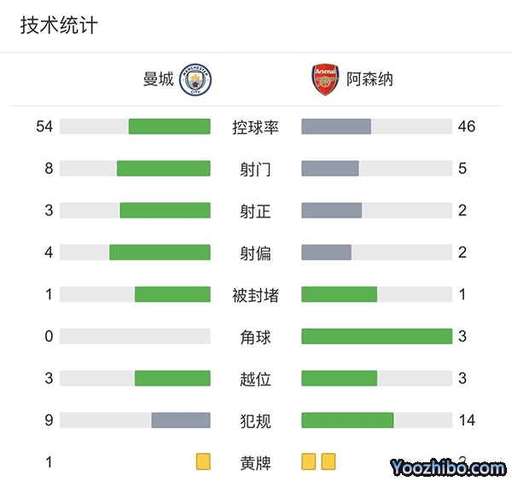Click the 黄牌 yellow card label
Viewport: 512px width, 481px height.
256,463
